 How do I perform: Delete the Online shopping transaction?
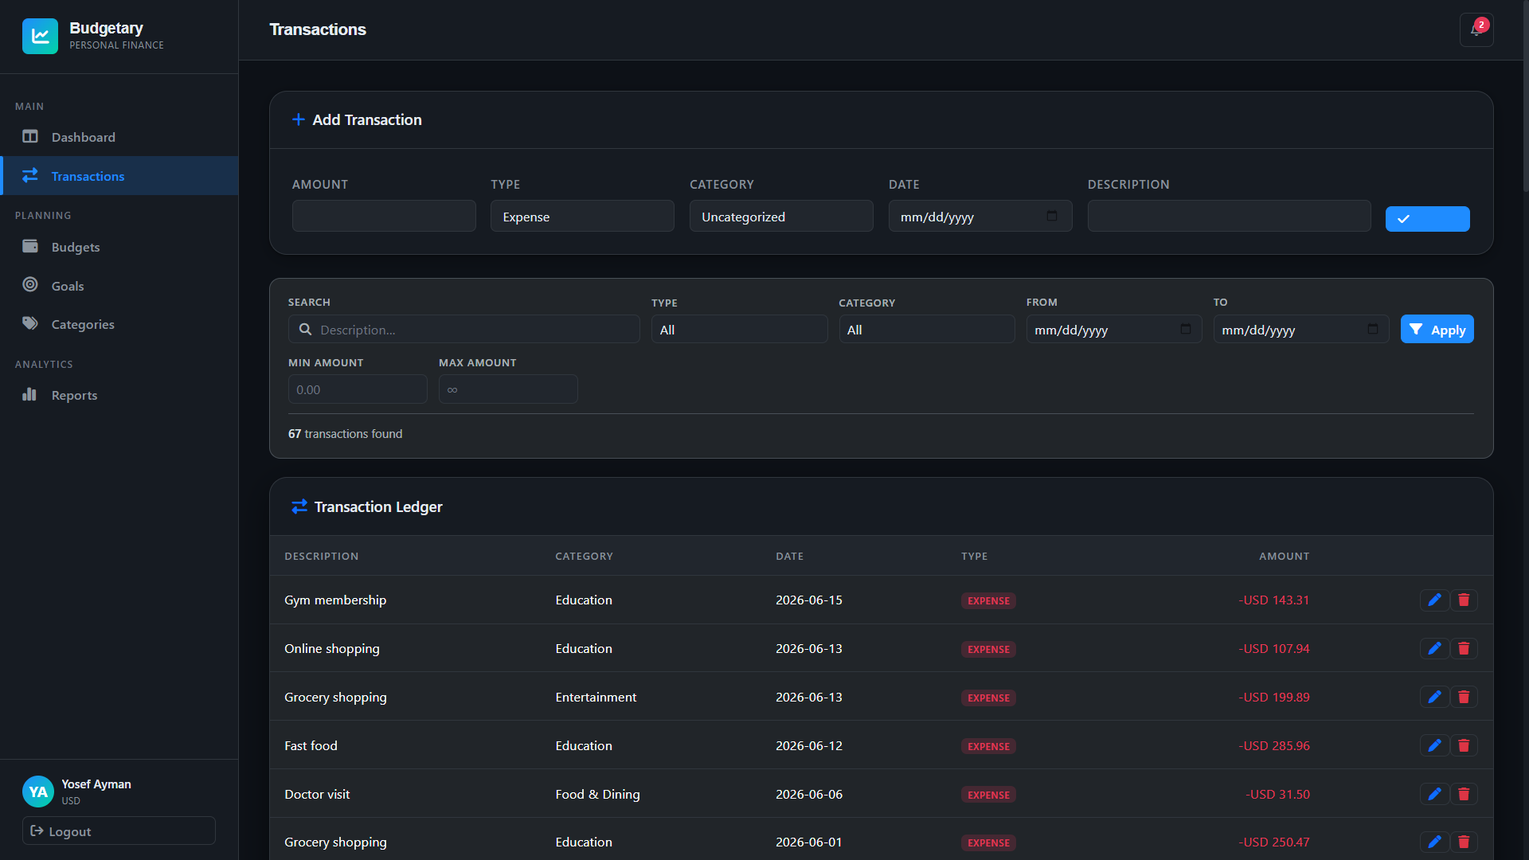point(1464,649)
